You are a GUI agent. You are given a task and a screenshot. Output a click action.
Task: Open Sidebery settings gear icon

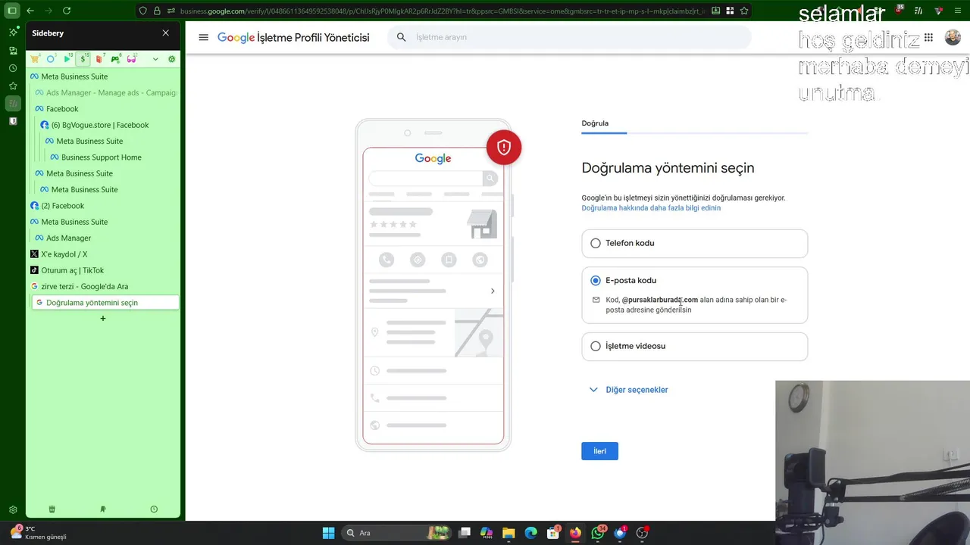(x=172, y=59)
